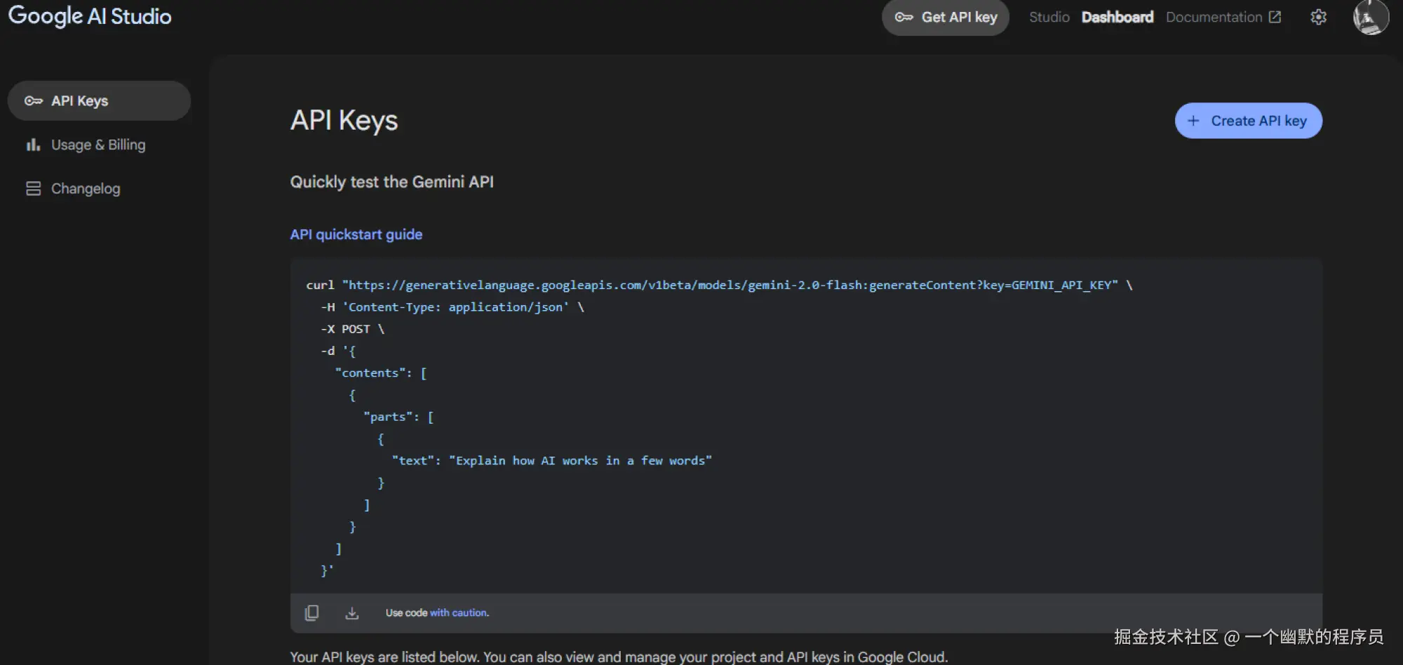Click the 'with caution' link

pos(459,612)
